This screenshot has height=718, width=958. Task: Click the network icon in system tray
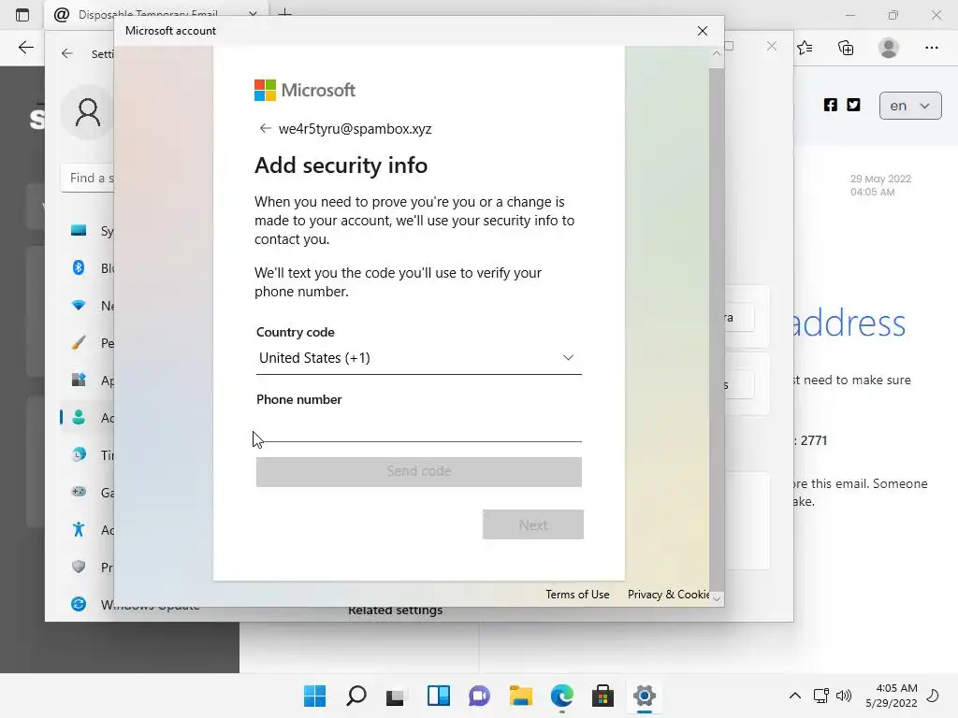pos(820,696)
